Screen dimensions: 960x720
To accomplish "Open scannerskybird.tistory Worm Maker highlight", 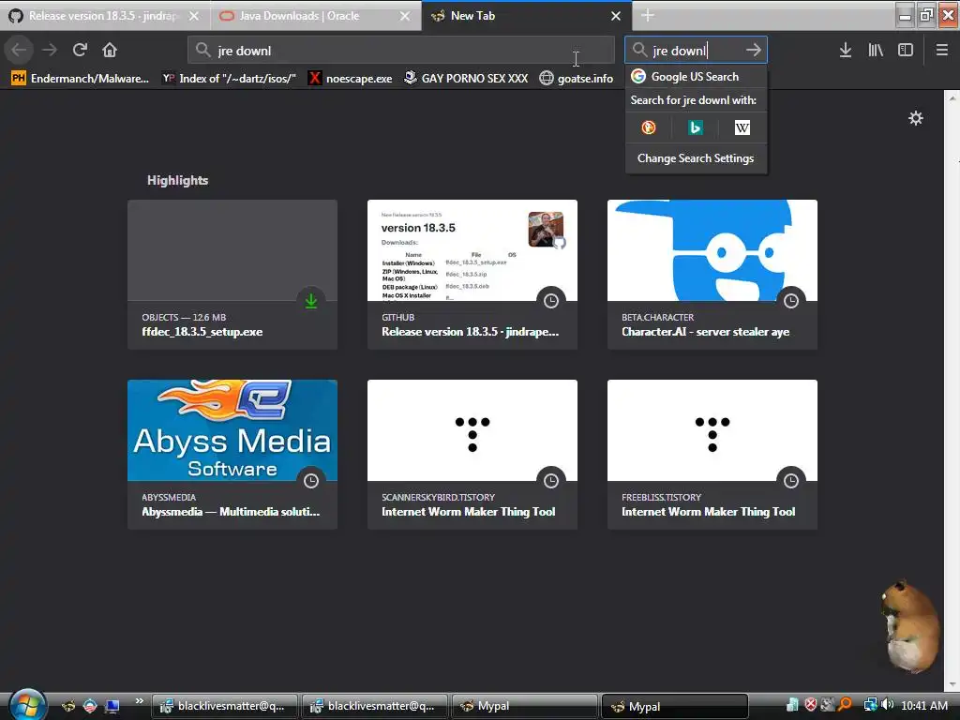I will (x=472, y=455).
